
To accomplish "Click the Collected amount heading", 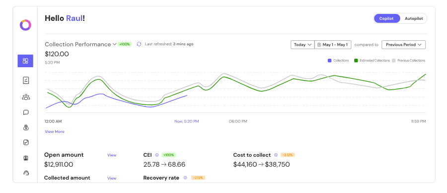I will (x=67, y=178).
